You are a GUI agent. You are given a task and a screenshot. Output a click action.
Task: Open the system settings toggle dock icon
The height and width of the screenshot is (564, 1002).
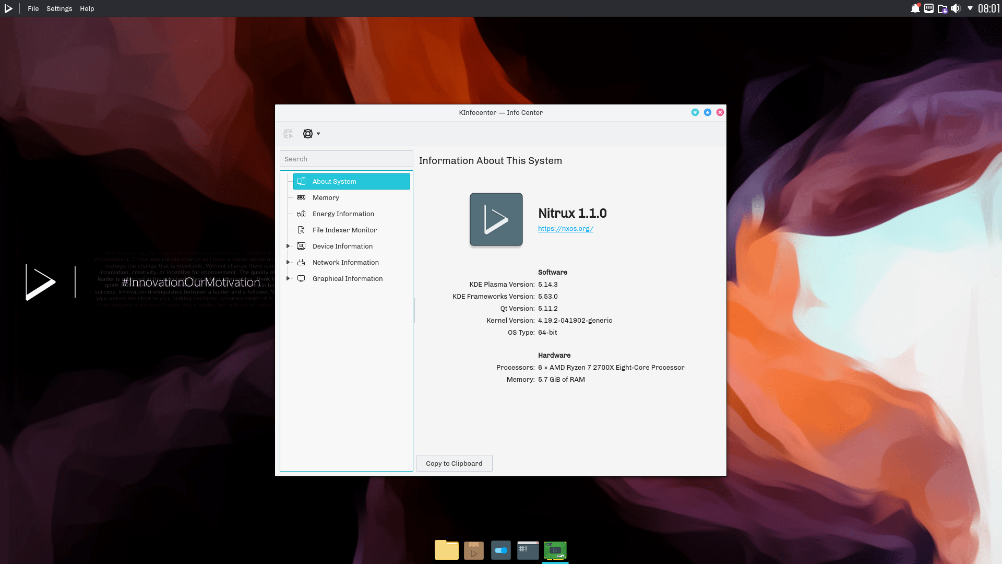[x=501, y=550]
